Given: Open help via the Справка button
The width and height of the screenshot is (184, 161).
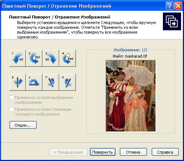Looking at the screenshot, I should (165, 152).
